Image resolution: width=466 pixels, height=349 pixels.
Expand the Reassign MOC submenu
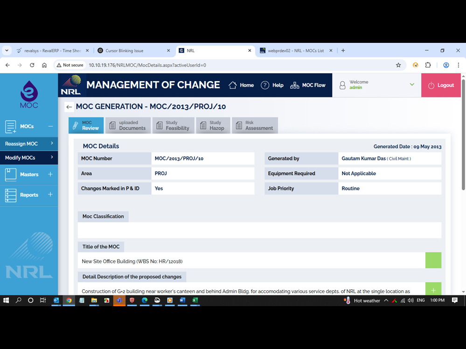pyautogui.click(x=52, y=144)
